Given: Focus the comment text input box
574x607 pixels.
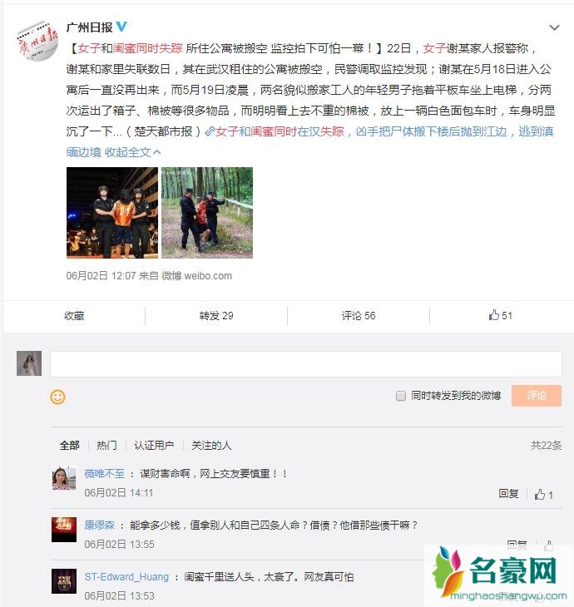Looking at the screenshot, I should [306, 364].
